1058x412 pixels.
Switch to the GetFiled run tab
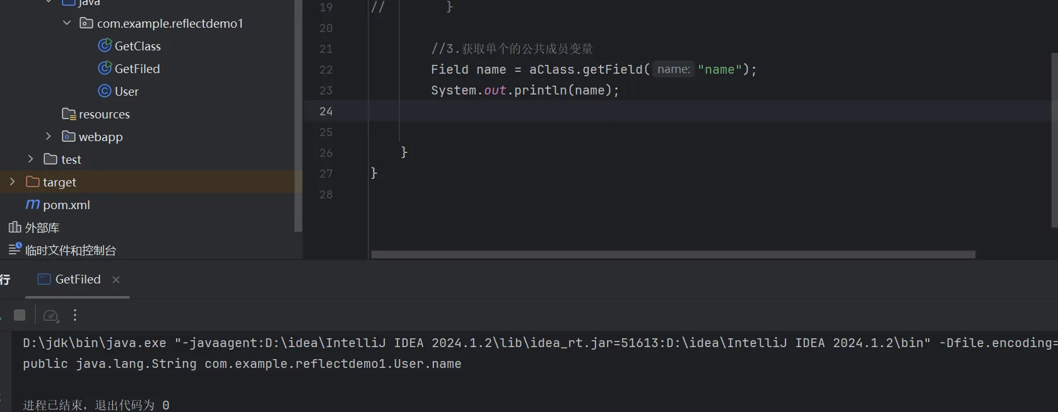pos(77,279)
